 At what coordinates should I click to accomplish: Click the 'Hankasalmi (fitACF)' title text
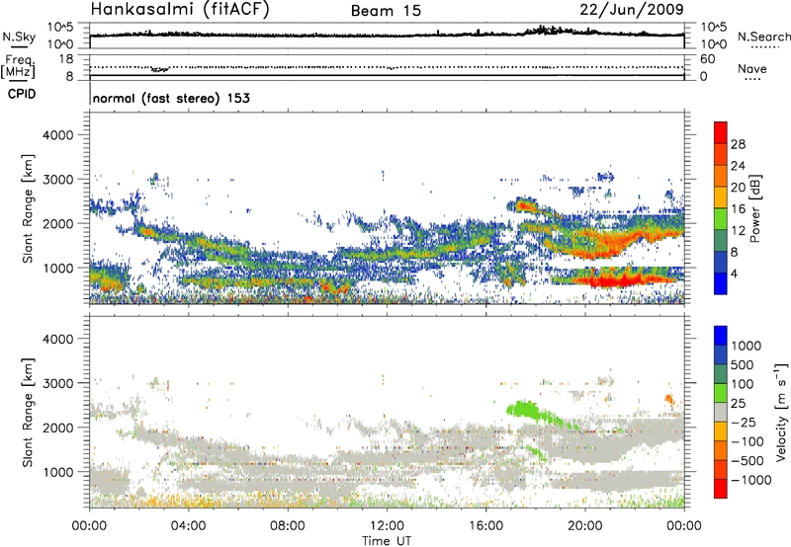pos(180,10)
